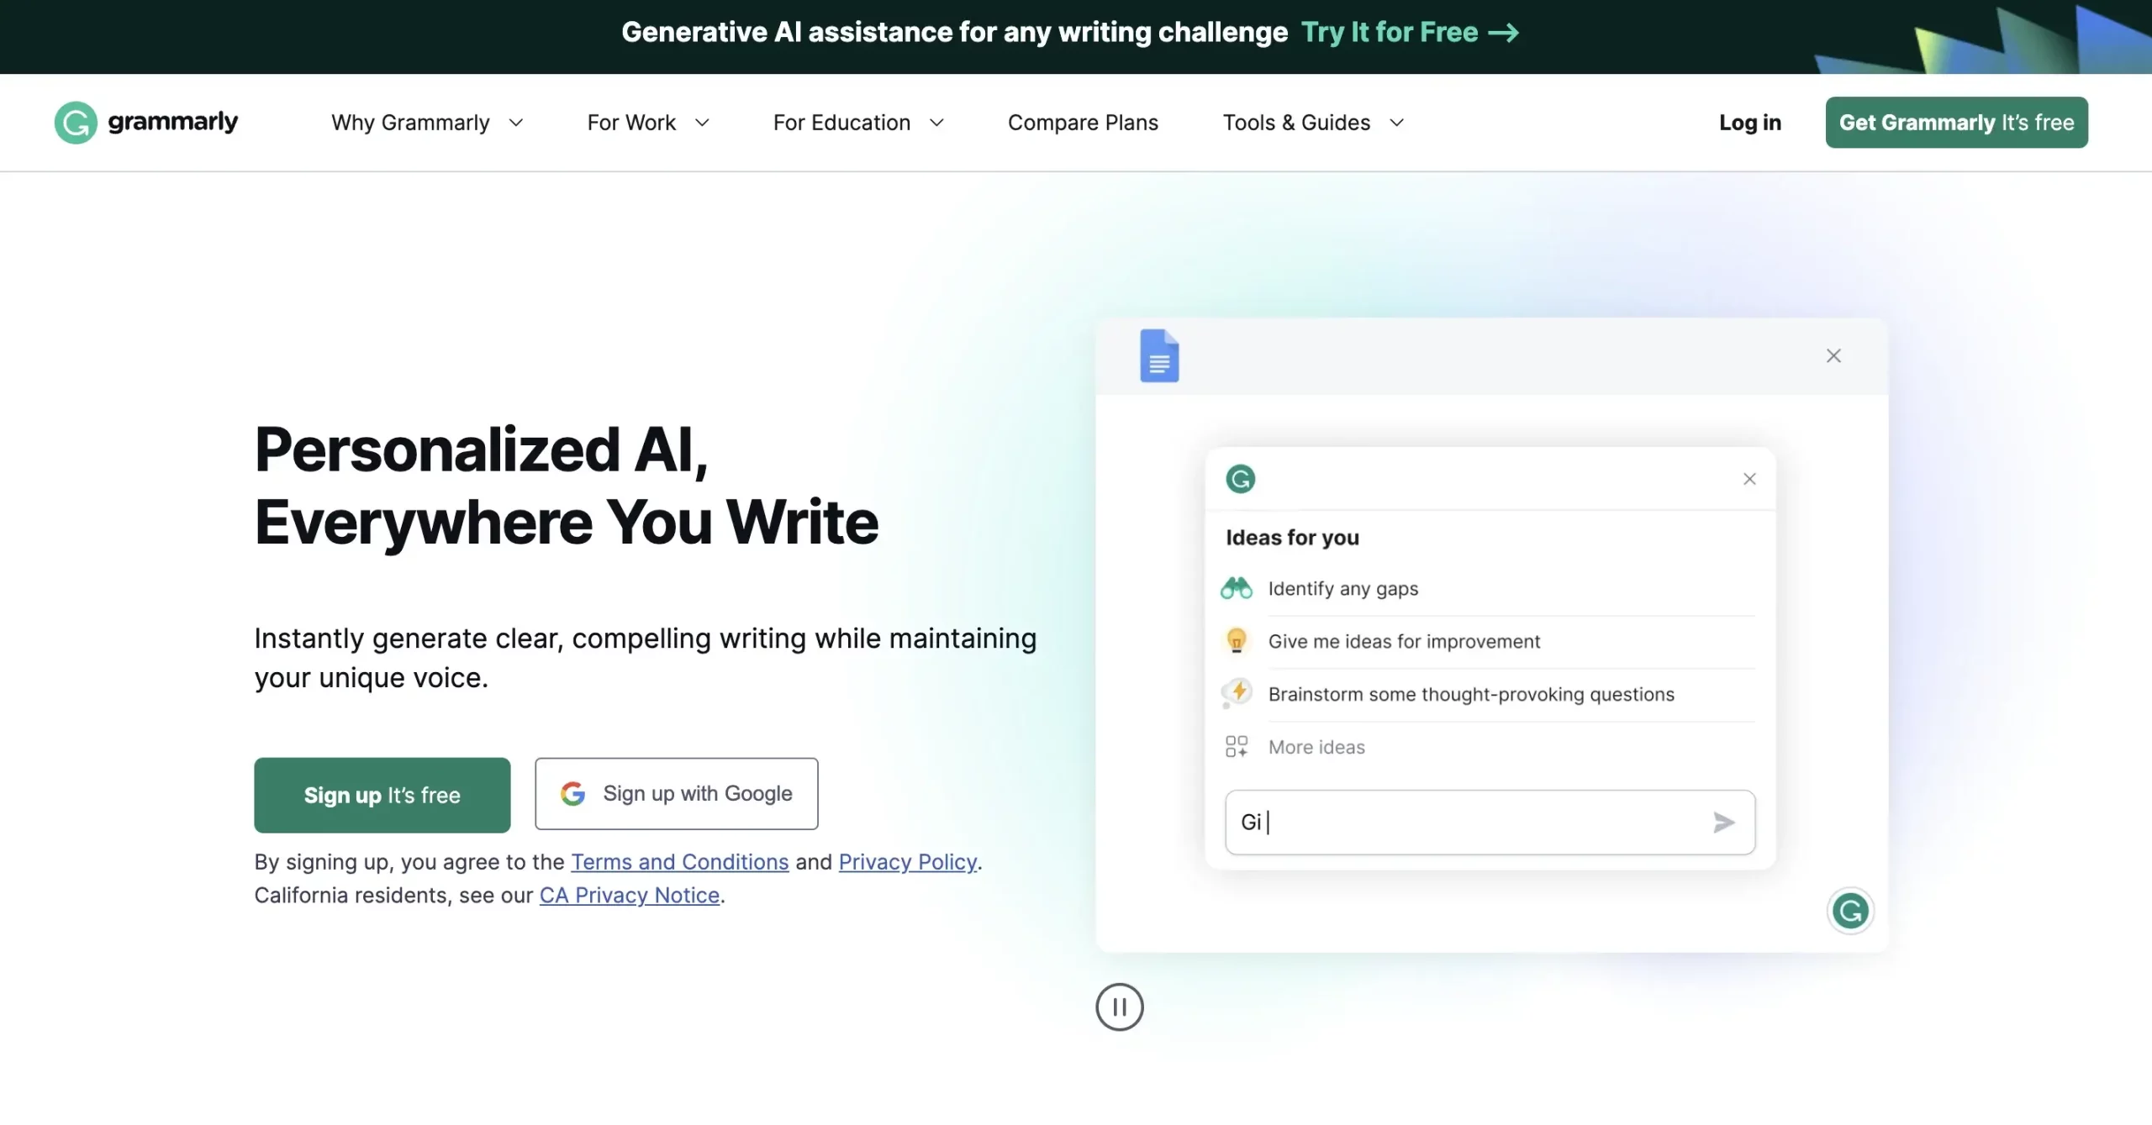Expand the Tools & Guides menu chevron
The image size is (2152, 1125).
(x=1396, y=123)
